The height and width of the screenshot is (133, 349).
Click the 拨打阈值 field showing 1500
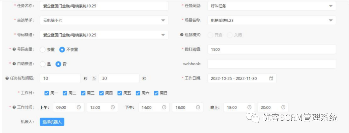271,50
